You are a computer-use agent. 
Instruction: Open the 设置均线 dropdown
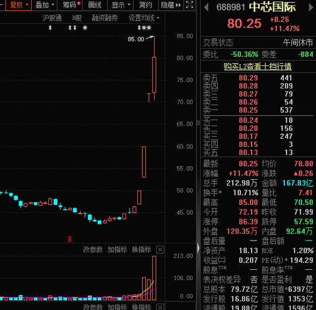[x=144, y=18]
